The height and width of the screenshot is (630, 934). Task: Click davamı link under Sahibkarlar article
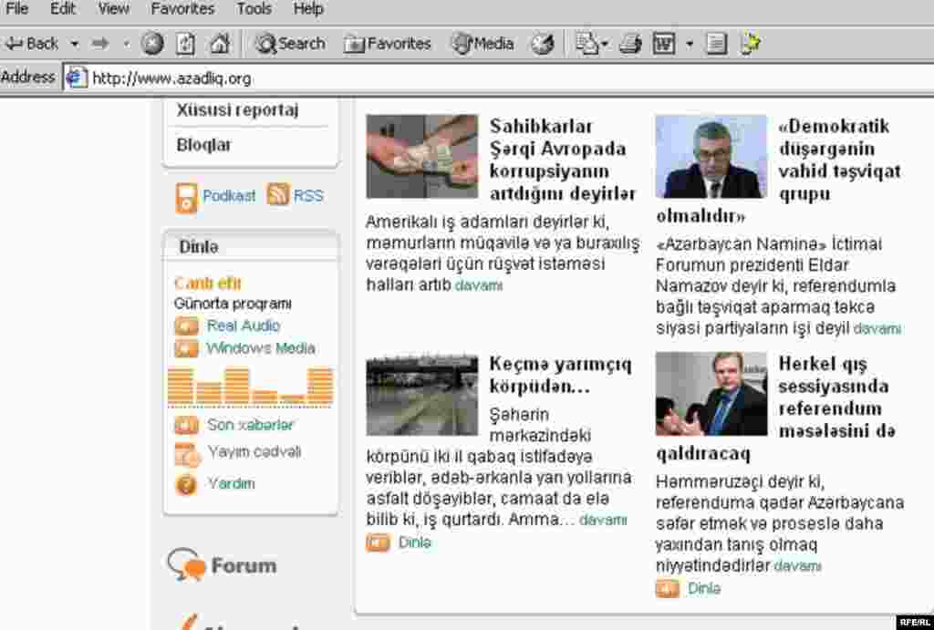click(x=476, y=284)
